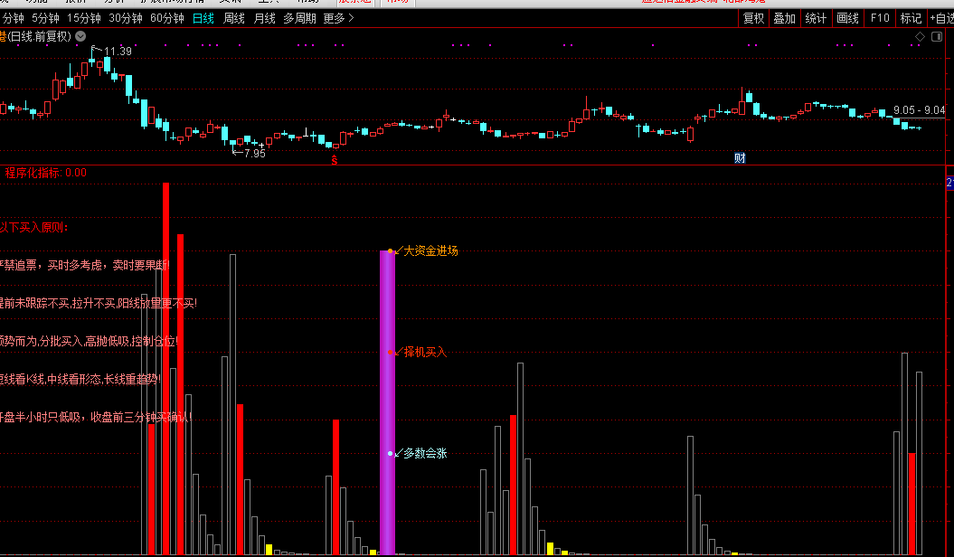Click the 程序化指标 indicator label

[33, 173]
